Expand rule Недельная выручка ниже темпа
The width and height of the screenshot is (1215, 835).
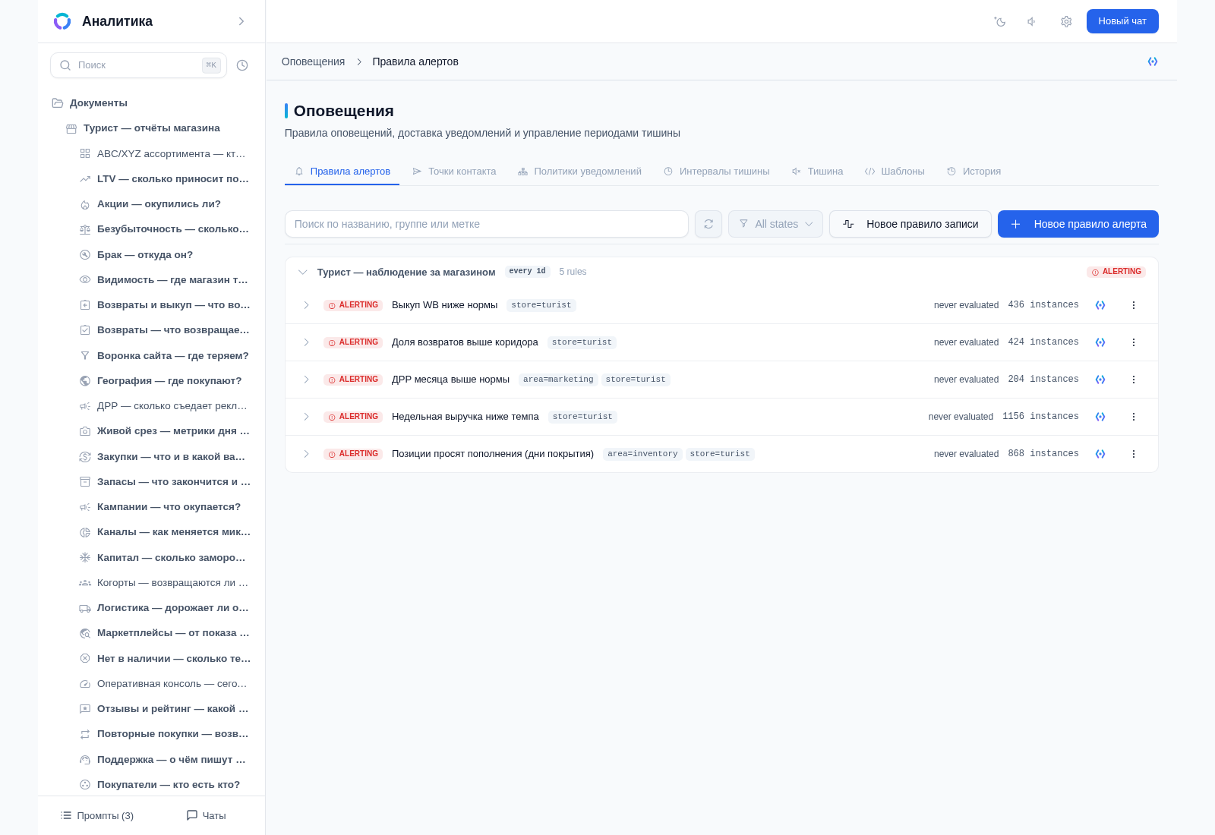coord(307,417)
